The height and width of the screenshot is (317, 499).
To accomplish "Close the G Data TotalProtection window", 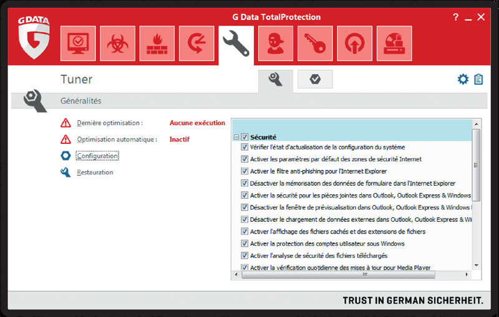I will tap(481, 17).
